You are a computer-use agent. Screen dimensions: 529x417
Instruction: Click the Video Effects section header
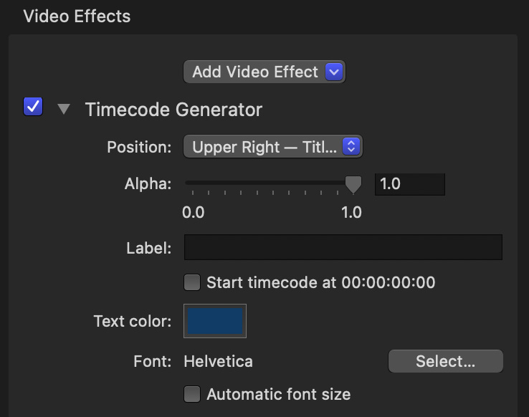tap(77, 16)
